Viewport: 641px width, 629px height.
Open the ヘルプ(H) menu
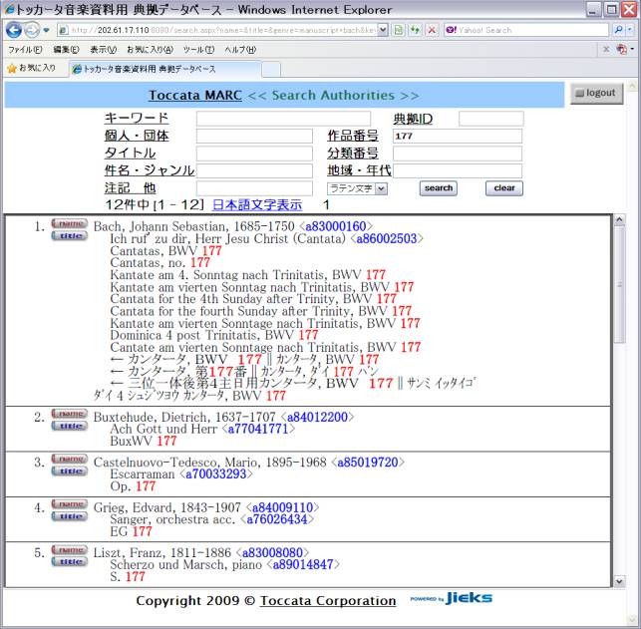pos(240,50)
